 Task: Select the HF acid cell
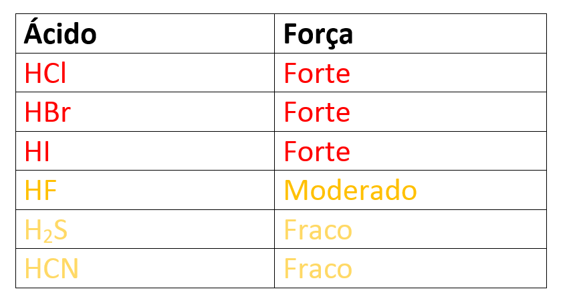[41, 191]
